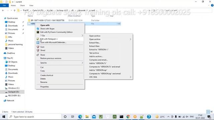Sort by Date modified column header
Viewport: 214px width, 120px height.
pos(74,16)
